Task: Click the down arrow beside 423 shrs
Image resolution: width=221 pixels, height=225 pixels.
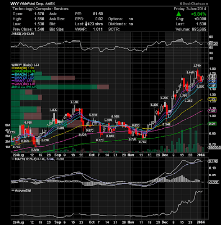Action: 87,24
